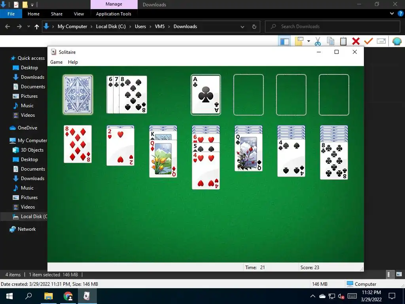Select the 2 of hearts card
The image size is (405, 304).
120,146
